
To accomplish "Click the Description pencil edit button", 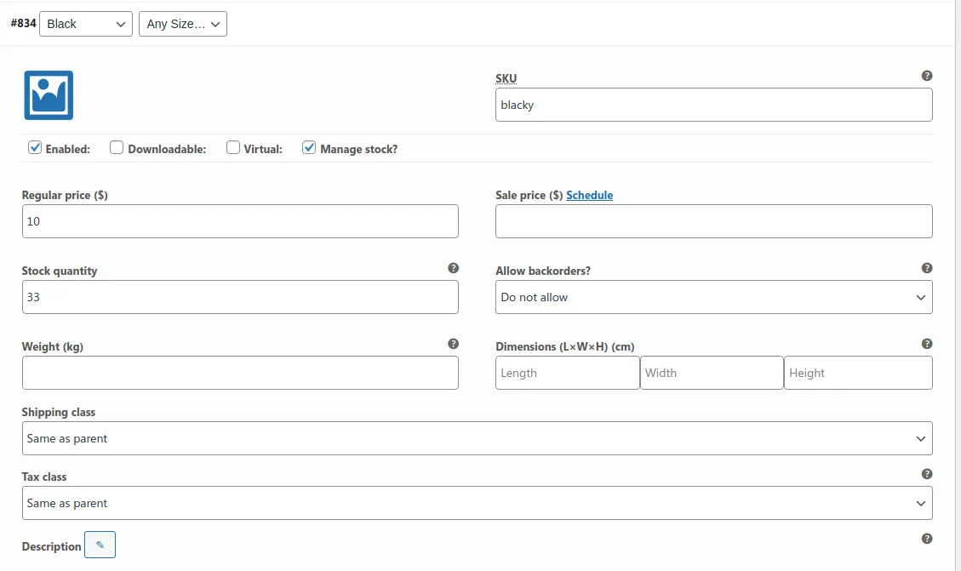I will [x=100, y=545].
